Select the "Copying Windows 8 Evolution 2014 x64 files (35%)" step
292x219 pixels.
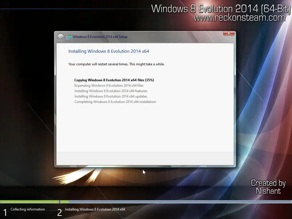click(x=114, y=80)
